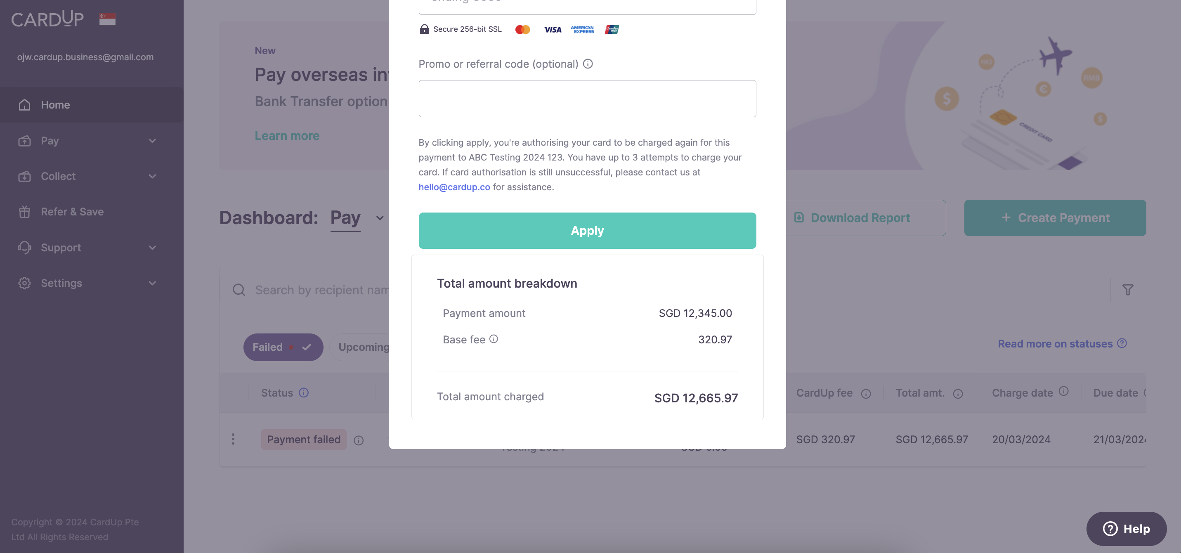
Task: Toggle the Failed status filter chip
Action: (282, 347)
